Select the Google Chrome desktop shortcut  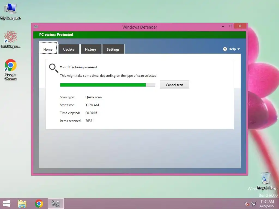[11, 69]
